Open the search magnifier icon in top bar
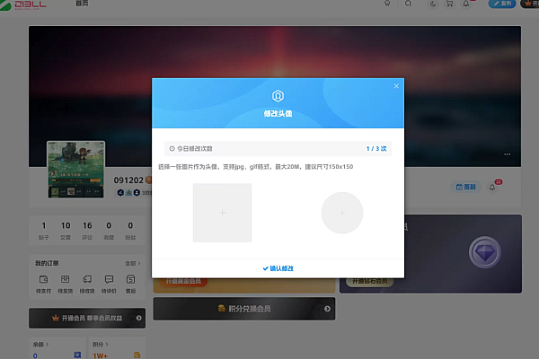The height and width of the screenshot is (359, 539). click(x=408, y=4)
